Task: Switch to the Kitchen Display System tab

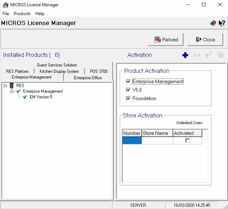Action: click(x=59, y=71)
